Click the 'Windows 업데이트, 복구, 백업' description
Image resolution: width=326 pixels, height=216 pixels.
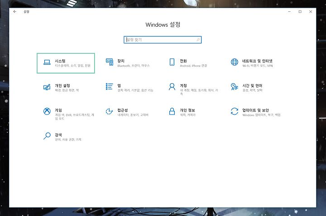pos(262,115)
